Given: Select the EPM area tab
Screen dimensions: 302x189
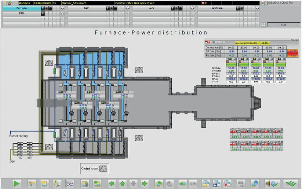Looking at the screenshot, I should [x=21, y=14].
